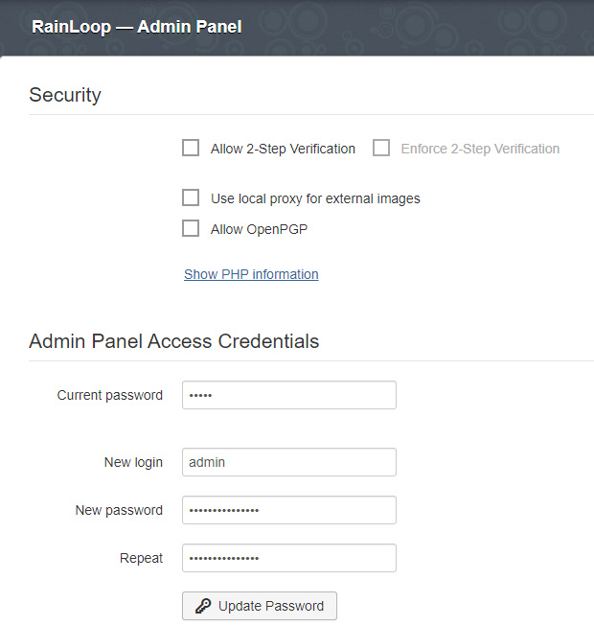This screenshot has width=594, height=626.
Task: Click the Security section heading
Action: [65, 95]
